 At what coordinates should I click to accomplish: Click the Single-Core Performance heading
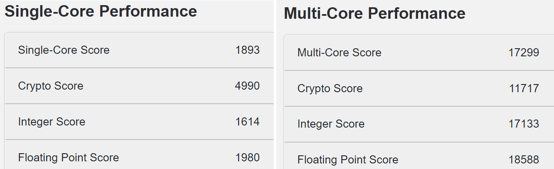coord(101,11)
